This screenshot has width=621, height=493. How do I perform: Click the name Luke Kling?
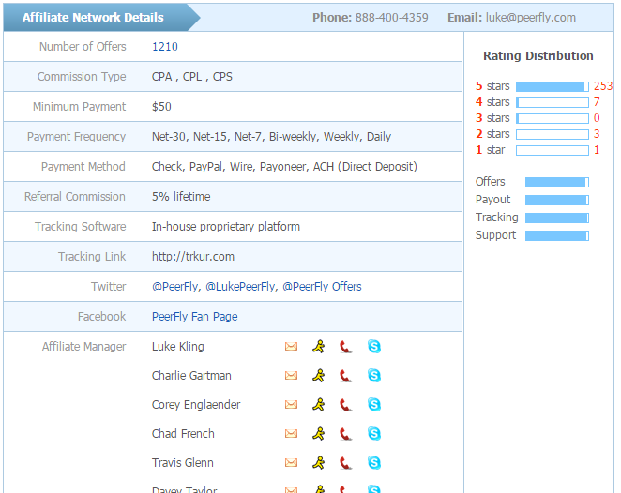(178, 347)
